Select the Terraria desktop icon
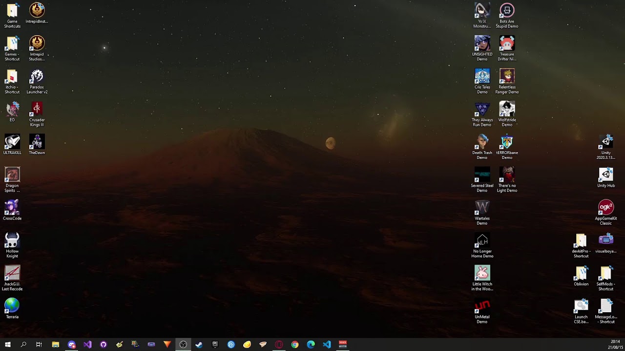The height and width of the screenshot is (351, 625). [x=12, y=309]
